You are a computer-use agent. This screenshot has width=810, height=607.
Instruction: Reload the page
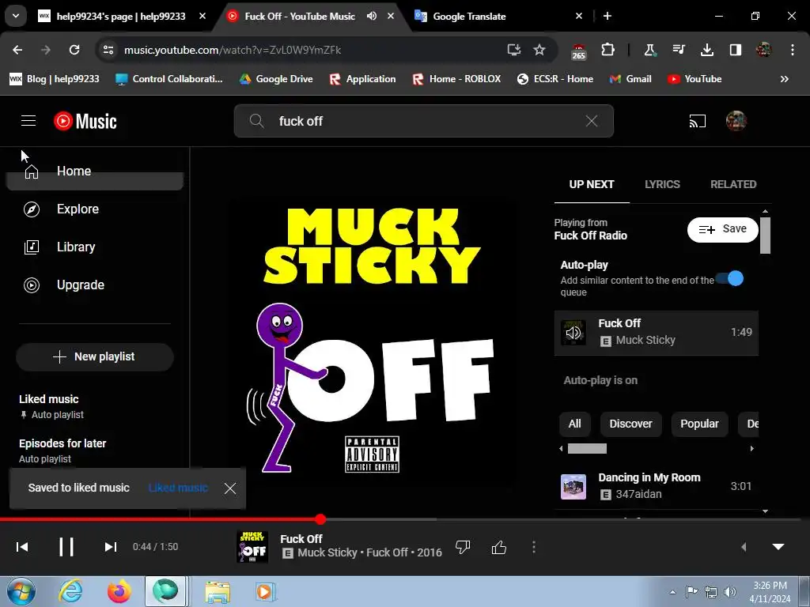point(74,50)
